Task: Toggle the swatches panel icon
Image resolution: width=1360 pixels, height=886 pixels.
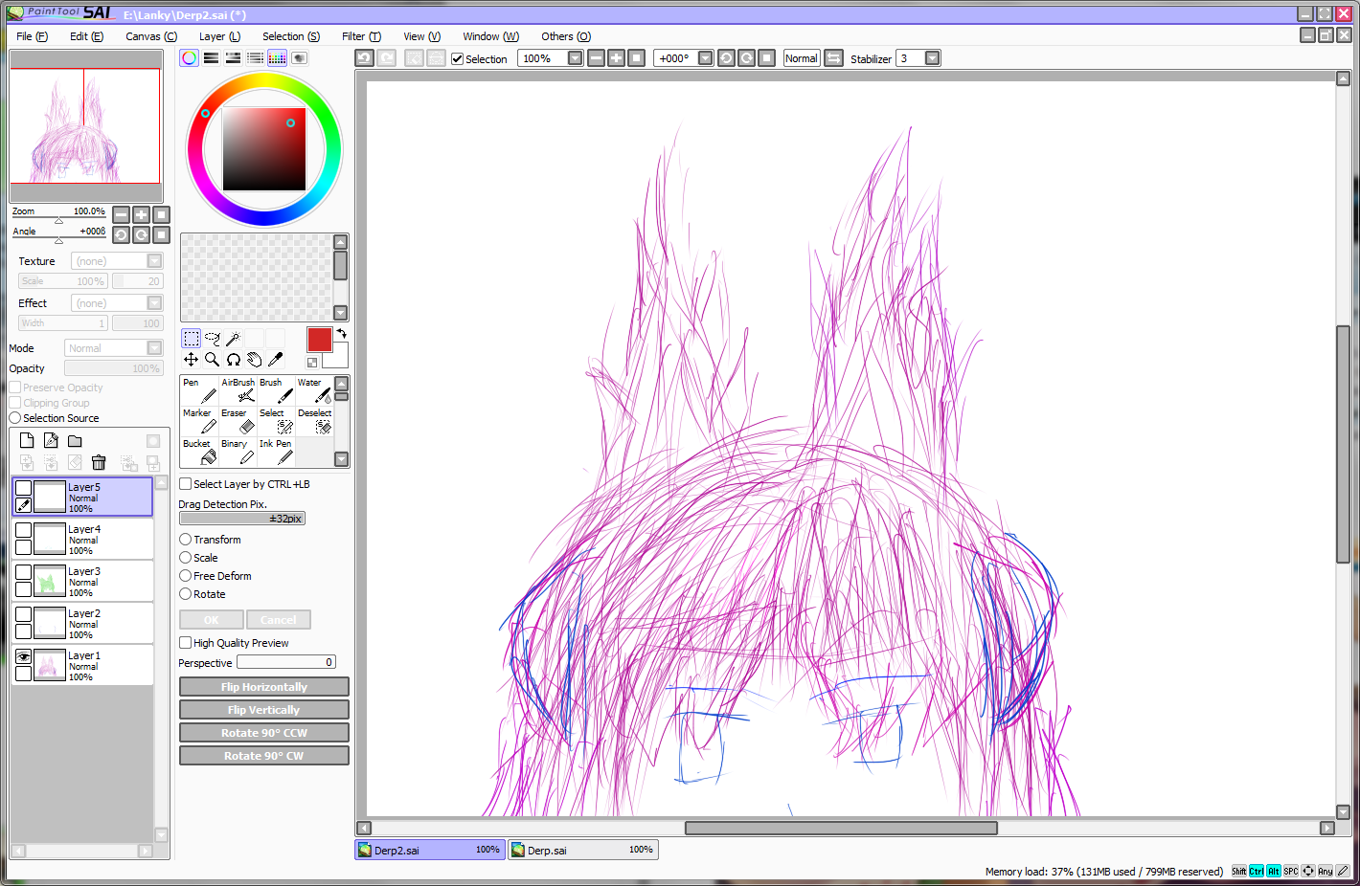Action: coord(277,58)
